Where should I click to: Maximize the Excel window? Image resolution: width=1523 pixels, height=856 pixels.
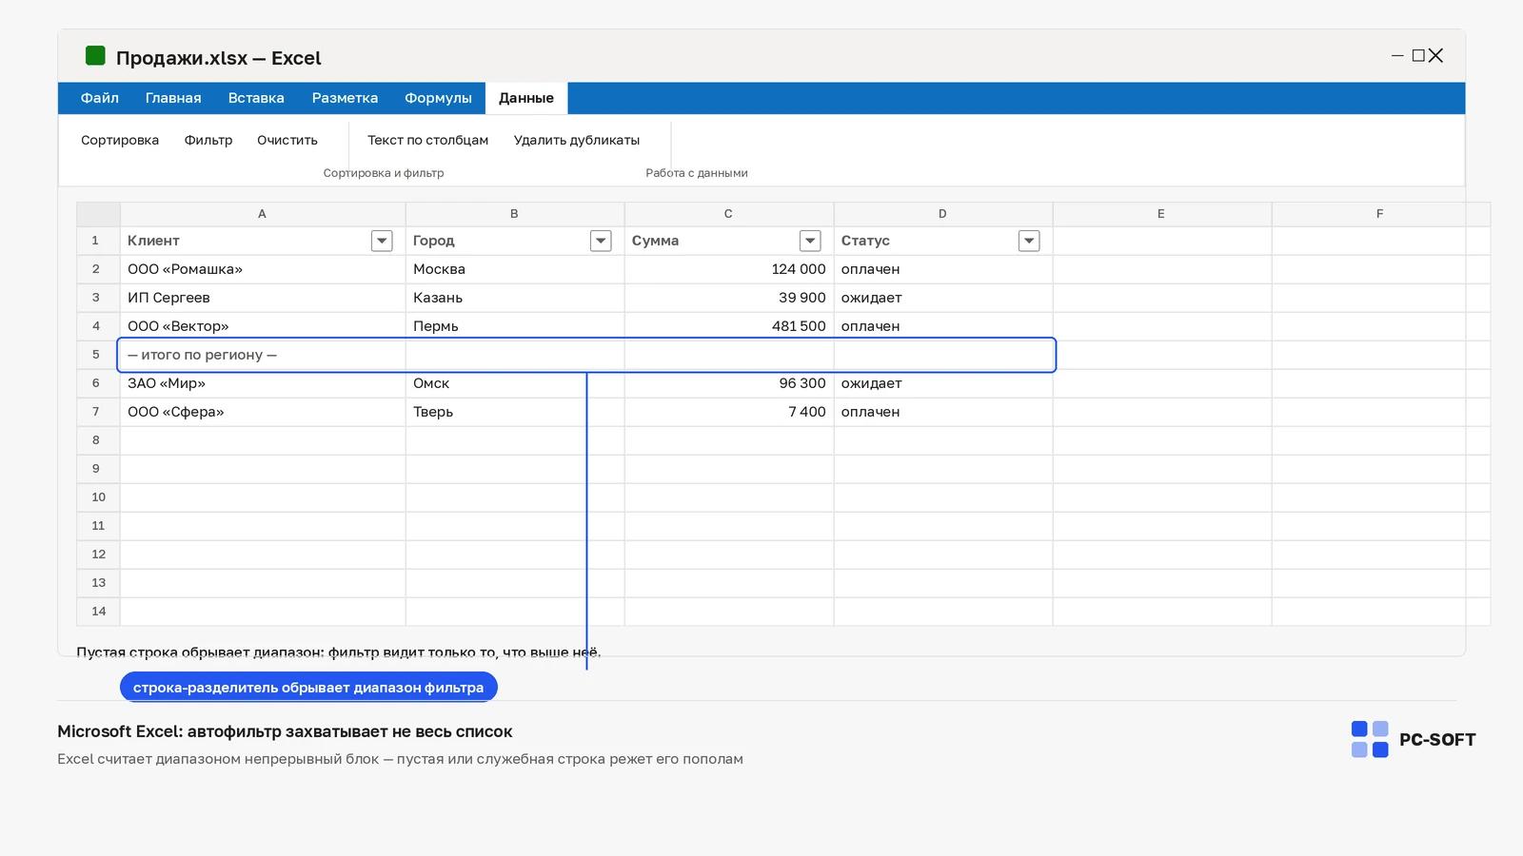click(1418, 56)
